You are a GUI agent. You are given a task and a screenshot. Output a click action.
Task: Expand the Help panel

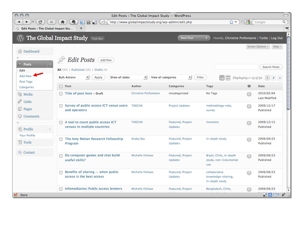pyautogui.click(x=277, y=47)
